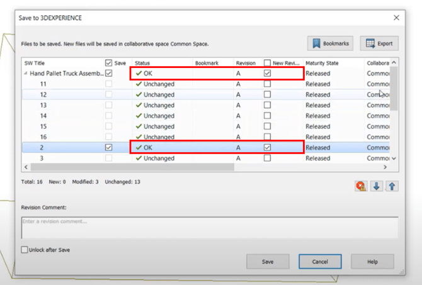422x285 pixels.
Task: Select tree row titled 12
Action: click(43, 94)
